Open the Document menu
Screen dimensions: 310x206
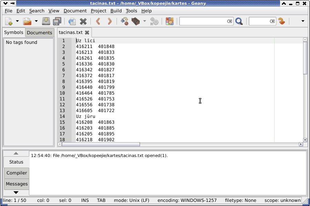[75, 11]
